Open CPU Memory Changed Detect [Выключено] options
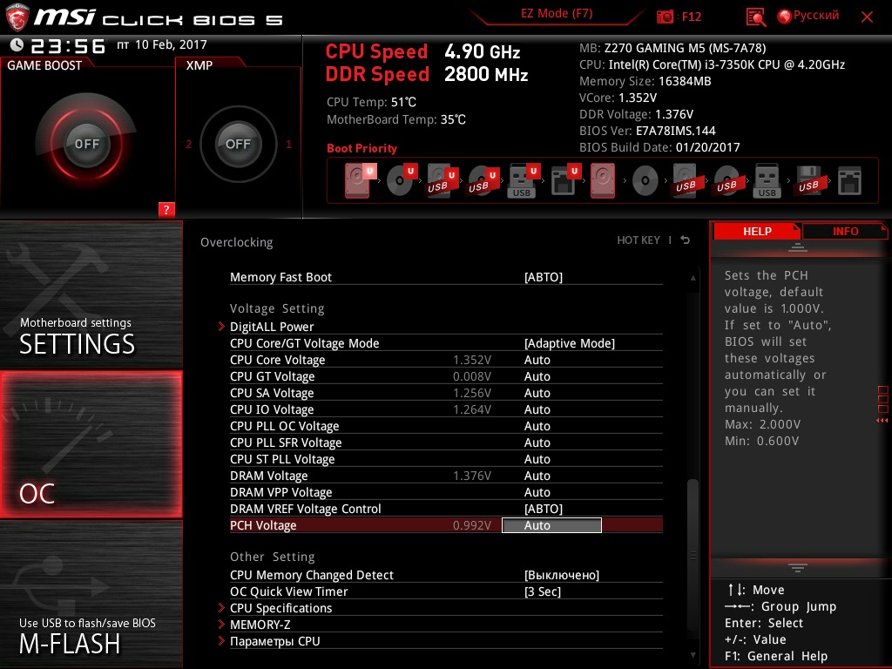This screenshot has width=892, height=669. pos(562,575)
